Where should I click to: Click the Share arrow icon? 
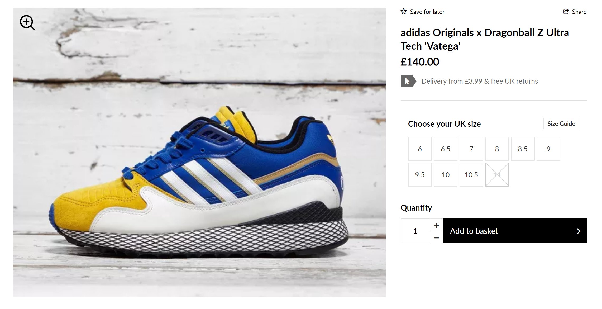pyautogui.click(x=566, y=12)
